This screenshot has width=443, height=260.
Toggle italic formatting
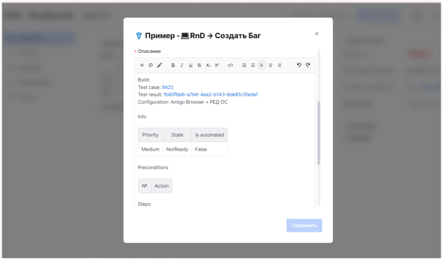click(x=182, y=66)
